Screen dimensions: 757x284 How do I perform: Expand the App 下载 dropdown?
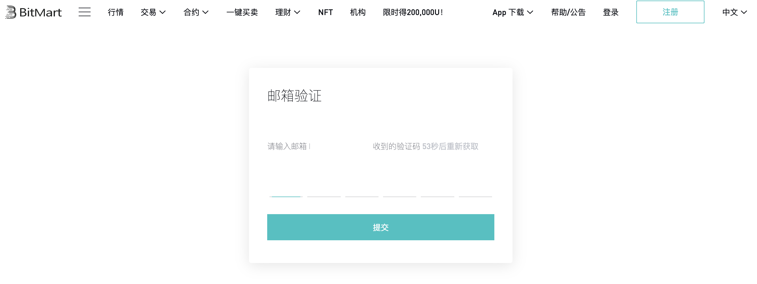[x=513, y=12]
